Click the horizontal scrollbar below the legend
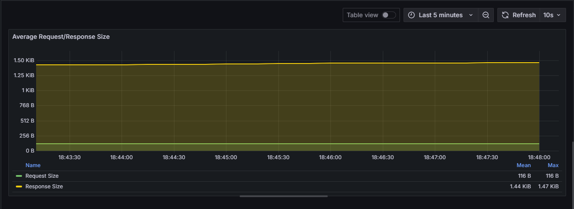 (x=283, y=196)
